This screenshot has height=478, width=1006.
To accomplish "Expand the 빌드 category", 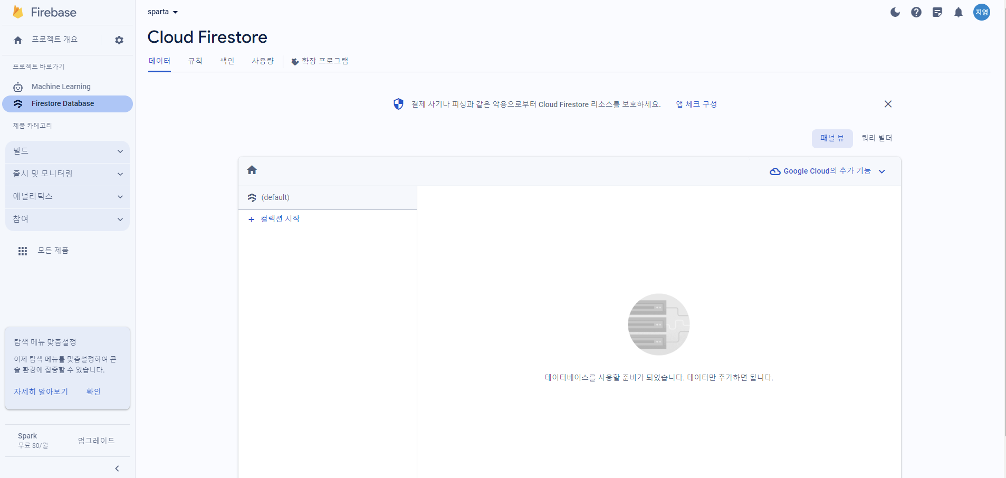I will point(68,151).
